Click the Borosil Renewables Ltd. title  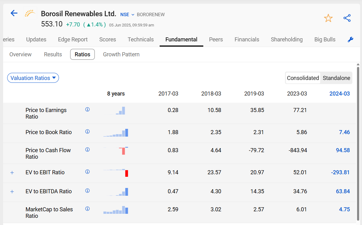(x=79, y=14)
